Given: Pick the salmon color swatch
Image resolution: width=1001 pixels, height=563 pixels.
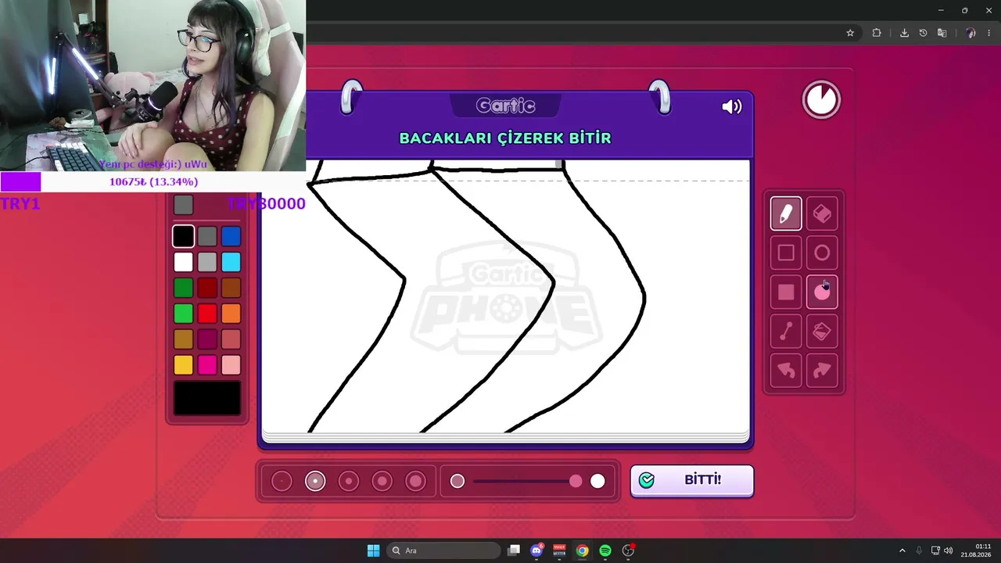Looking at the screenshot, I should coord(231,339).
